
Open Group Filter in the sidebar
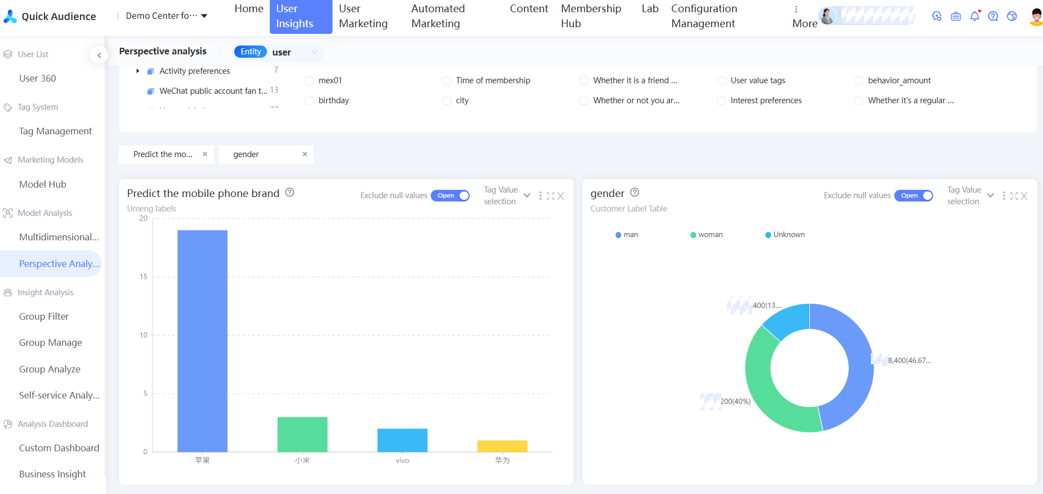click(x=44, y=316)
